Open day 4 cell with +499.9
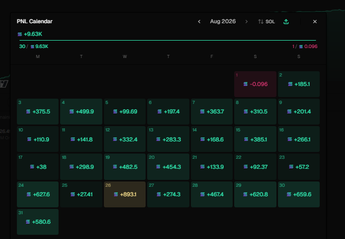Screen dimensions: 345x239 point(81,111)
